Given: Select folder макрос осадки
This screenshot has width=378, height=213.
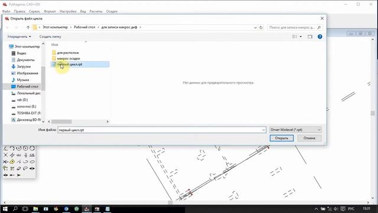Looking at the screenshot, I should click(66, 59).
